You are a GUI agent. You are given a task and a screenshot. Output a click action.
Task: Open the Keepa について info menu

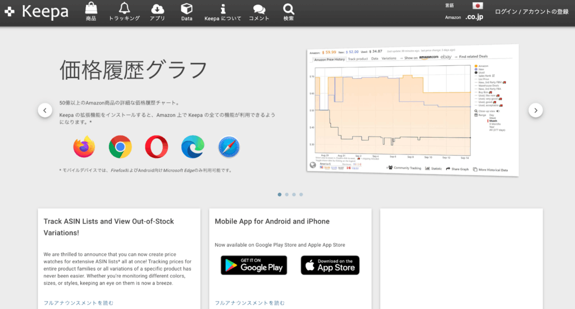pos(222,12)
